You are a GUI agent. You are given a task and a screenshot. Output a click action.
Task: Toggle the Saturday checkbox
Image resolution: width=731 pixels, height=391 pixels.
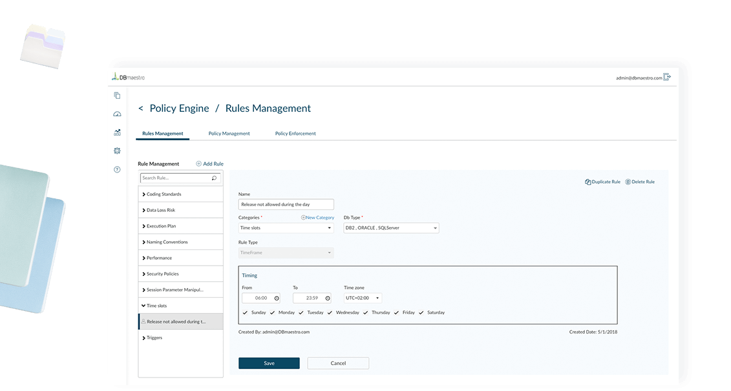(x=421, y=313)
